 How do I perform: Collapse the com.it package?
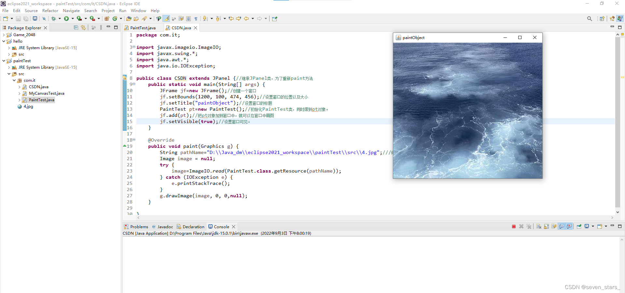pyautogui.click(x=14, y=80)
